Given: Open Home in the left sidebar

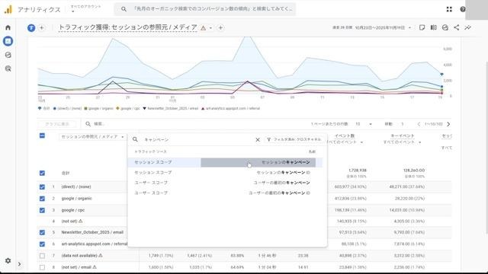Looking at the screenshot, I should (x=8, y=27).
